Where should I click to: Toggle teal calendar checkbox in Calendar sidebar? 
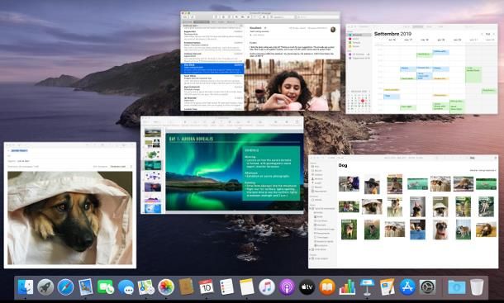pos(350,35)
